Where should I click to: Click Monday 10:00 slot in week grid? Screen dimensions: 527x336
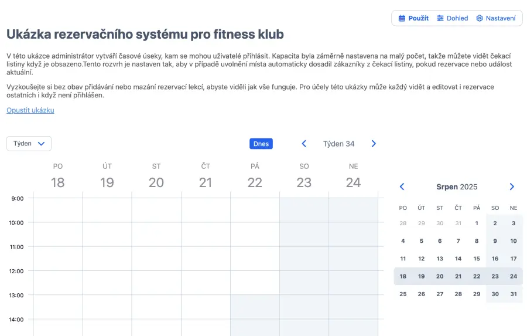[58, 235]
